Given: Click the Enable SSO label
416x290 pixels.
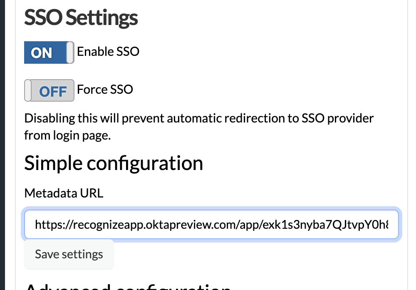Looking at the screenshot, I should (x=108, y=51).
